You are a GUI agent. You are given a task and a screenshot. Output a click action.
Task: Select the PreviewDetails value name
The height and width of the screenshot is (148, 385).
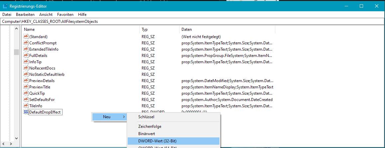pos(42,81)
